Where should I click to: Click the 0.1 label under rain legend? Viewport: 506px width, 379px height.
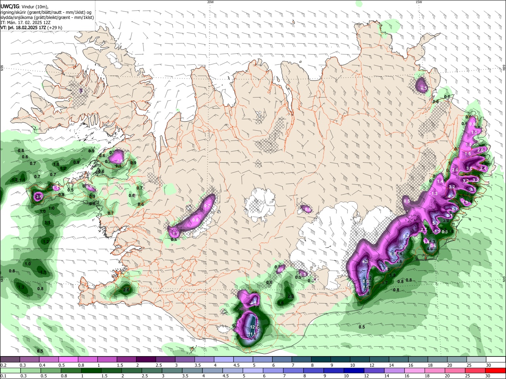(x=3, y=376)
